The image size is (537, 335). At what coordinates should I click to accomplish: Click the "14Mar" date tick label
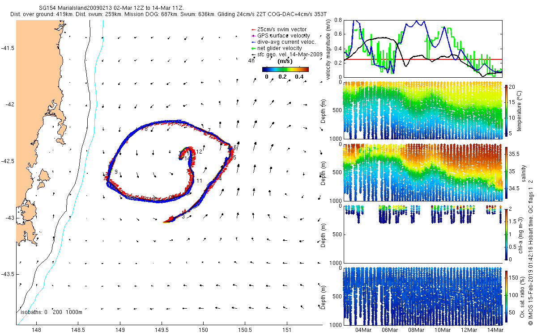point(495,331)
